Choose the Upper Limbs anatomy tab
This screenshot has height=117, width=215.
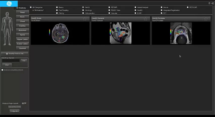[x=22, y=39]
